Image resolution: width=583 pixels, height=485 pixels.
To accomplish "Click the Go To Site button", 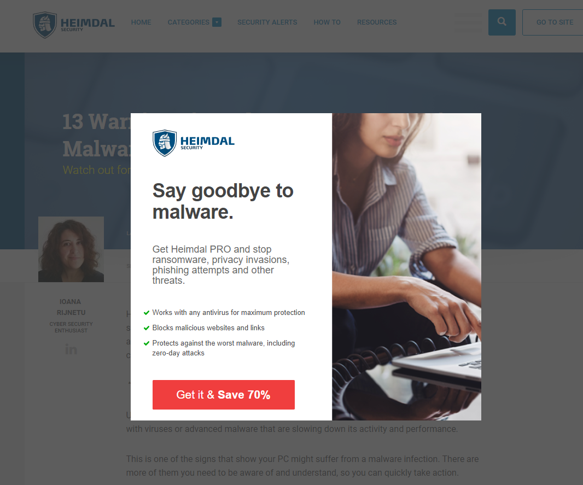I will [x=554, y=22].
